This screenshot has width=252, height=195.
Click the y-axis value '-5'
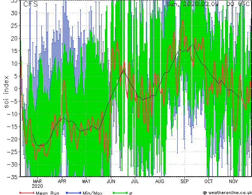pyautogui.click(x=14, y=101)
